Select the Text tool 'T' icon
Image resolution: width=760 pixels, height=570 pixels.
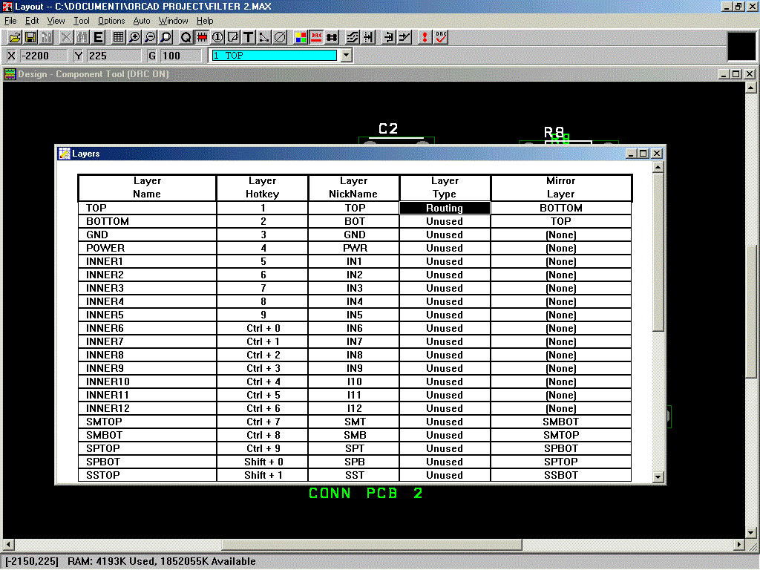[248, 37]
